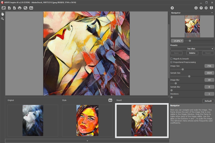The width and height of the screenshot is (215, 143).
Task: Open the zoom percentage dropdown 14.8%
Action: tap(177, 41)
